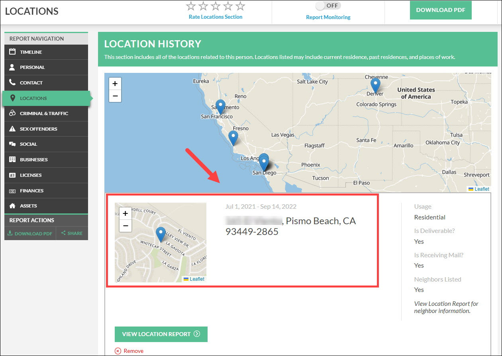Open the Leaflet link on mini map
Screen dimensions: 502x356
(197, 279)
